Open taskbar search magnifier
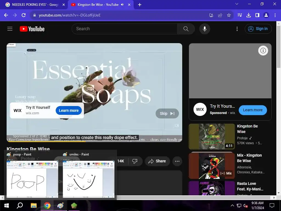281x211 pixels. tap(20, 206)
